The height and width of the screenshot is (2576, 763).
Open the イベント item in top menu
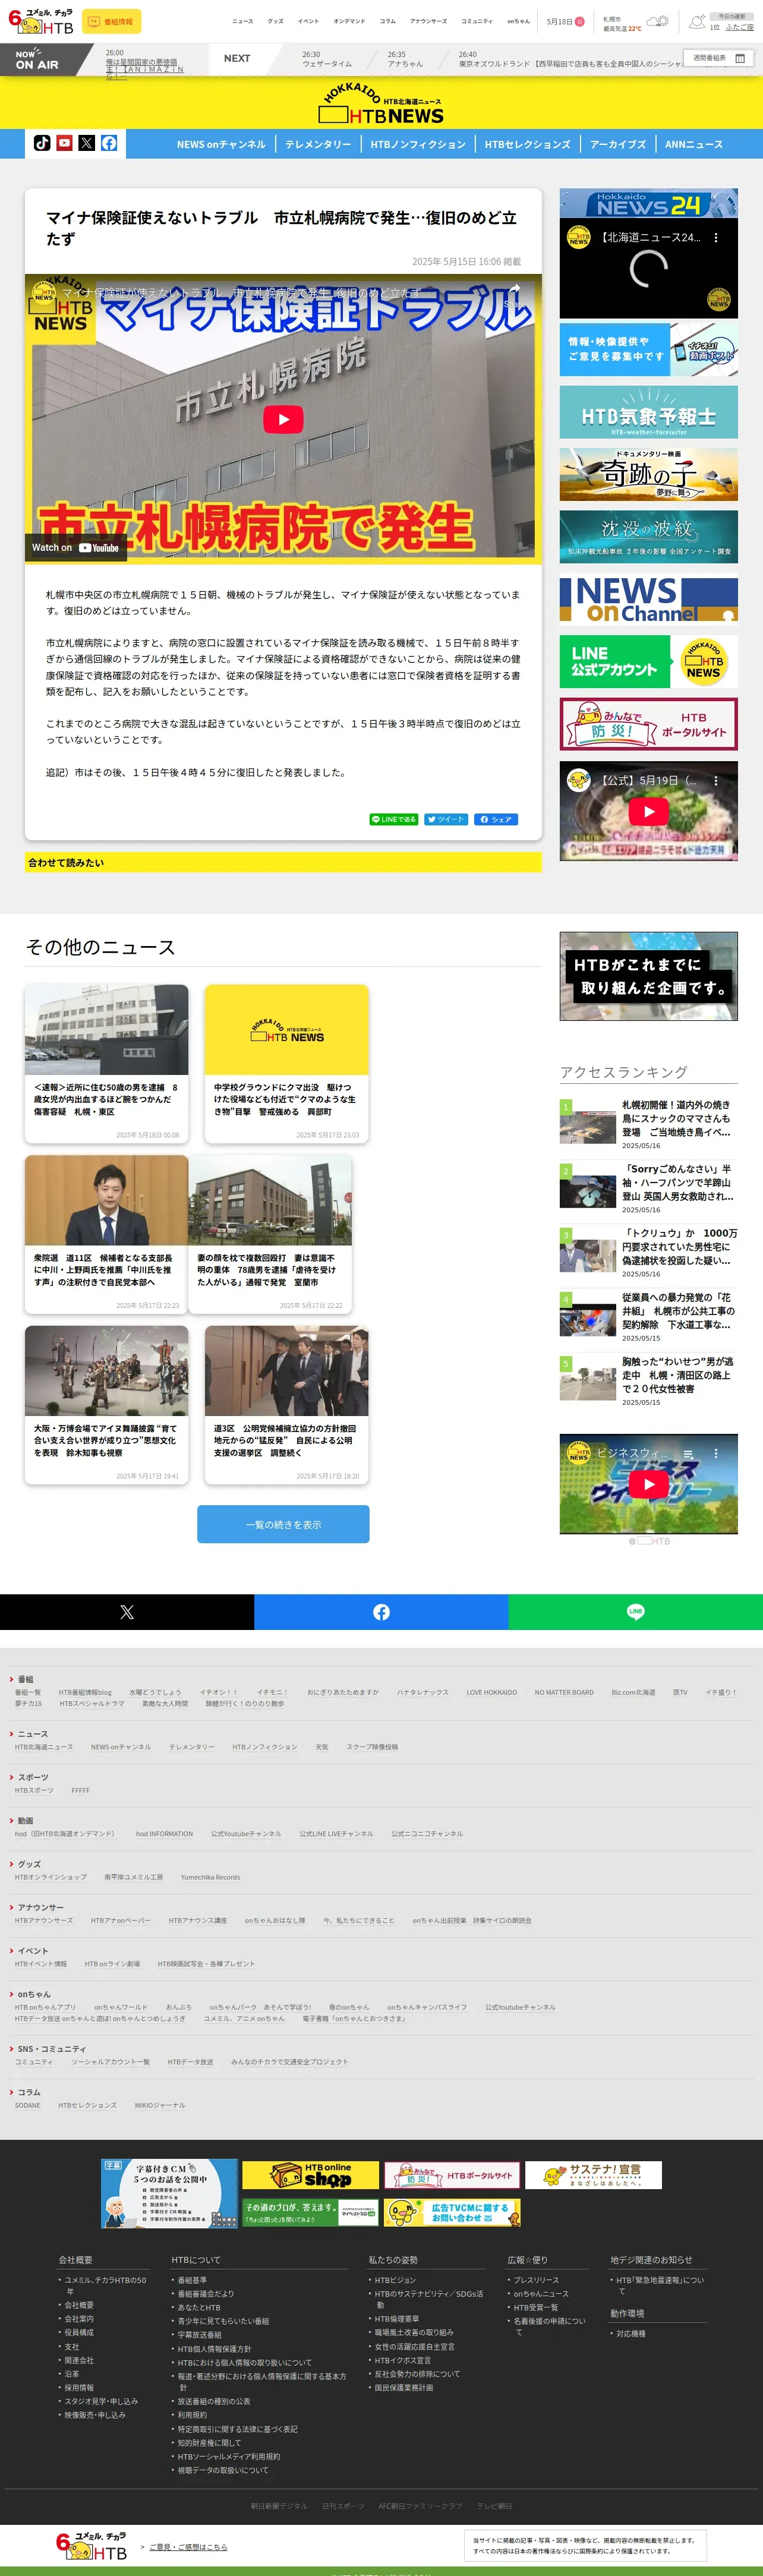(308, 21)
